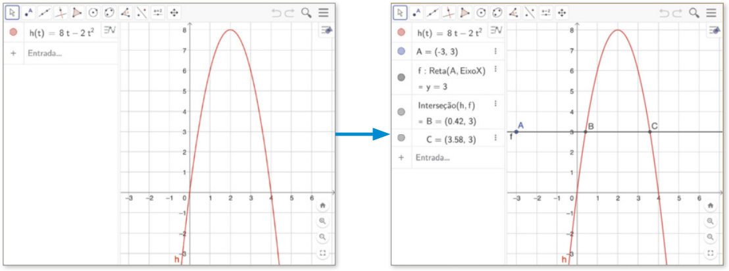Select Perpendicular Line tool in right window
729x271 pixels.
449,13
